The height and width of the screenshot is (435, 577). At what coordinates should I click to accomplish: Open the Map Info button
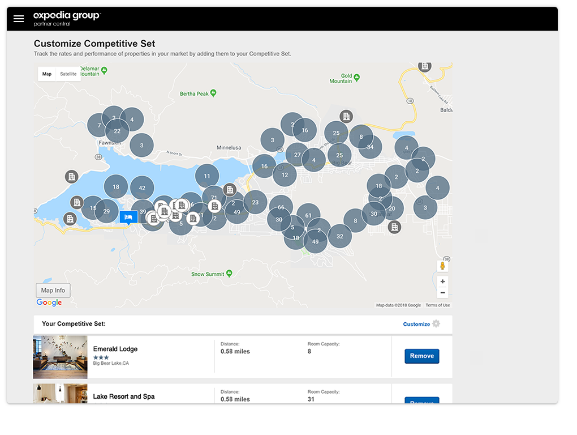[x=53, y=290]
